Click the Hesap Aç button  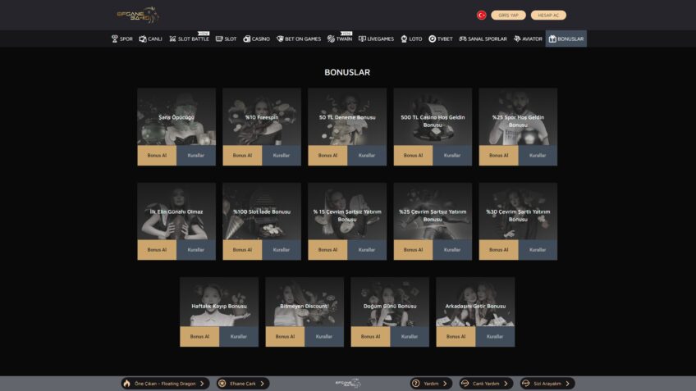point(548,15)
